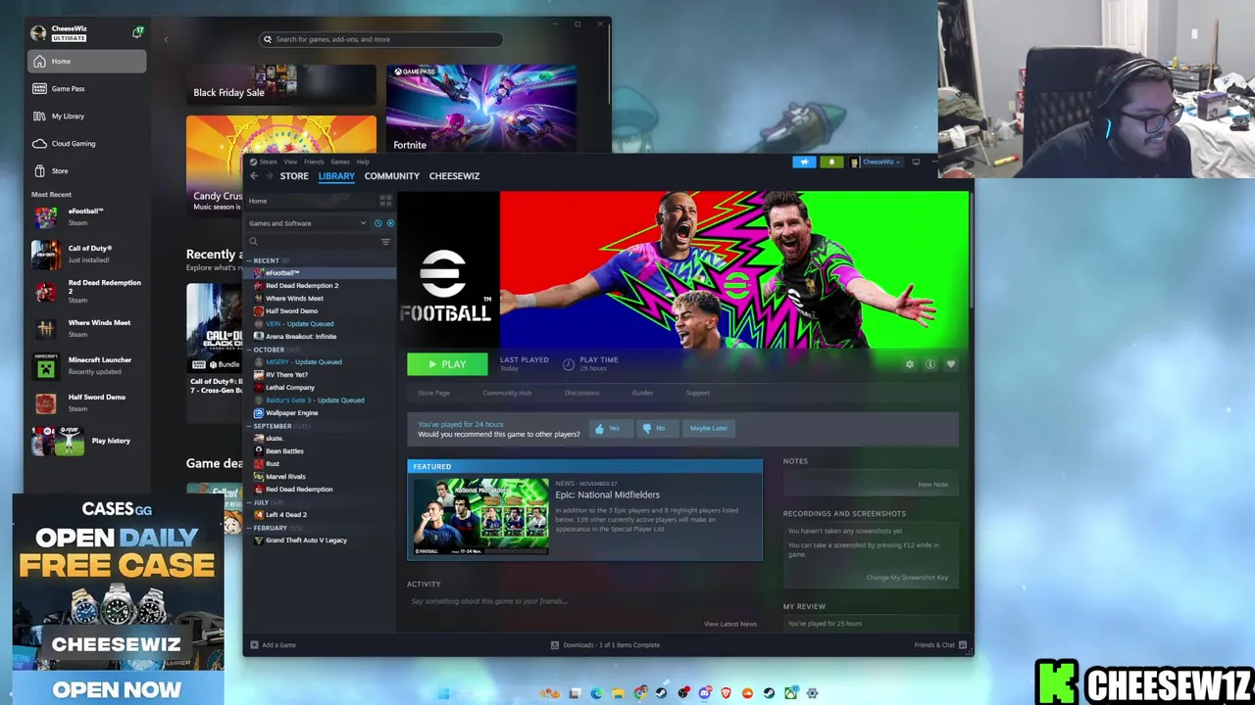Open the Community Hub link
1255x705 pixels.
tap(506, 393)
